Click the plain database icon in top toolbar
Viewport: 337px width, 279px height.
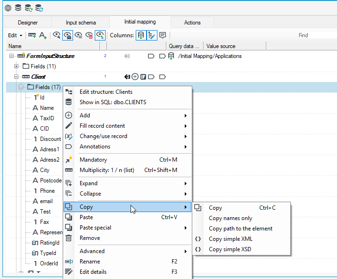(18, 8)
